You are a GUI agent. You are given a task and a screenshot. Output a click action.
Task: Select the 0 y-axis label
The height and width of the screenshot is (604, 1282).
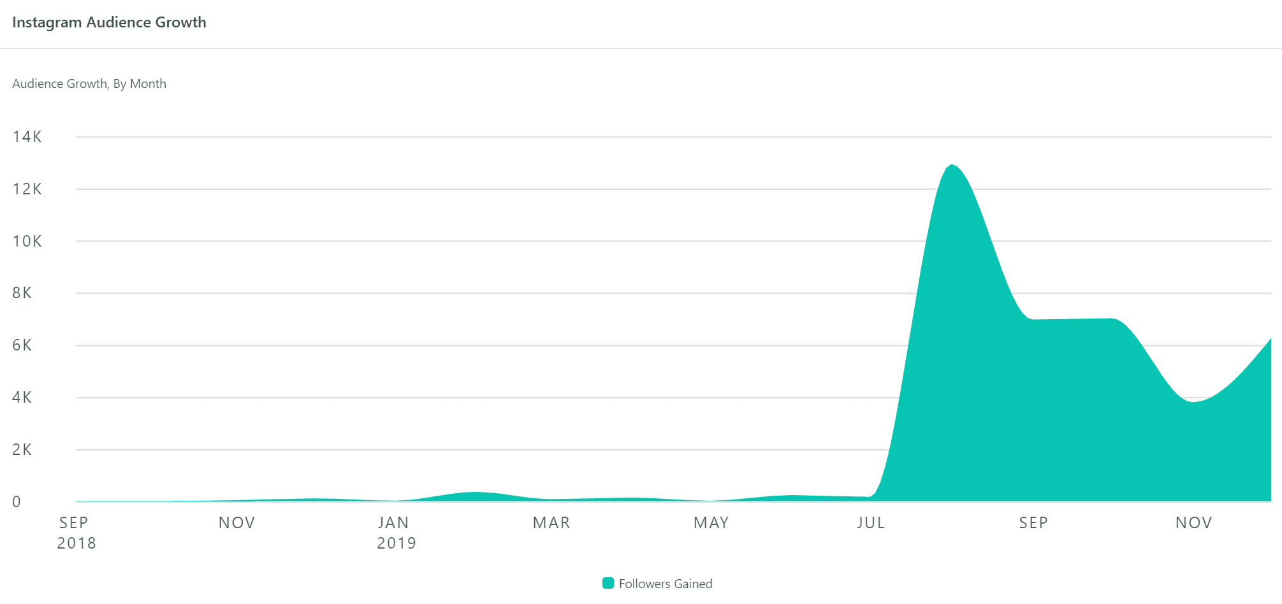pos(17,502)
